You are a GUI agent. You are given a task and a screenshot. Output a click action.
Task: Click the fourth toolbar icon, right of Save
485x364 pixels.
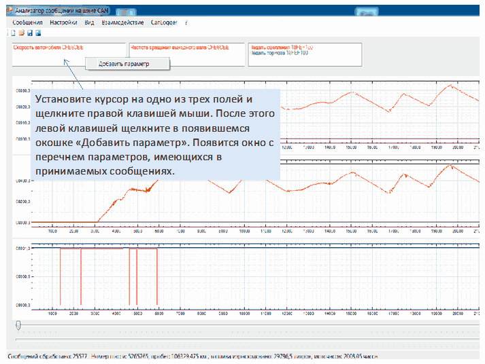[x=38, y=33]
